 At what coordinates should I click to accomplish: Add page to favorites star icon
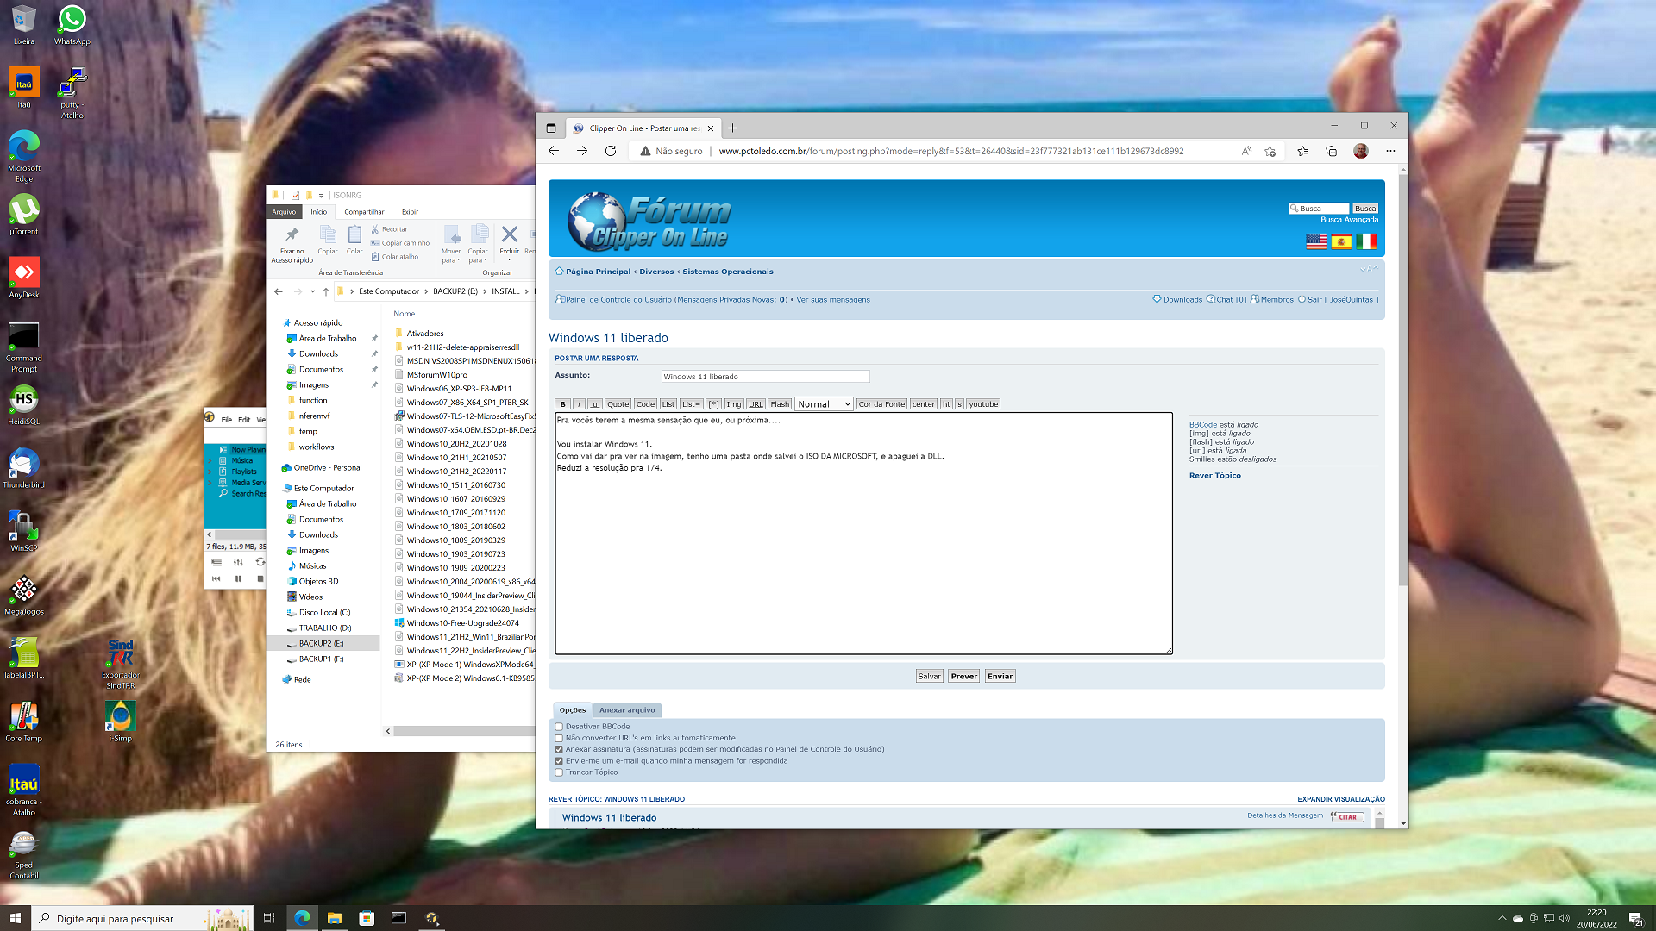(x=1270, y=151)
